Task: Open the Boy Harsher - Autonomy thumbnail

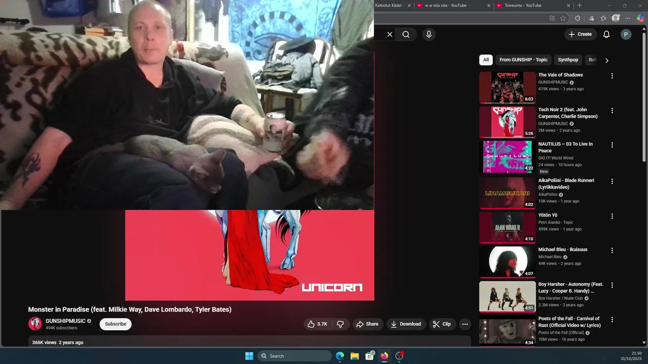Action: [507, 296]
